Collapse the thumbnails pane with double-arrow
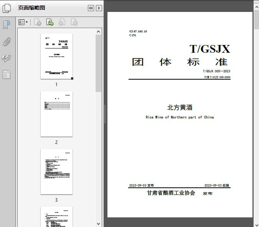Image resolution: width=259 pixels, height=227 pixels. click(91, 8)
